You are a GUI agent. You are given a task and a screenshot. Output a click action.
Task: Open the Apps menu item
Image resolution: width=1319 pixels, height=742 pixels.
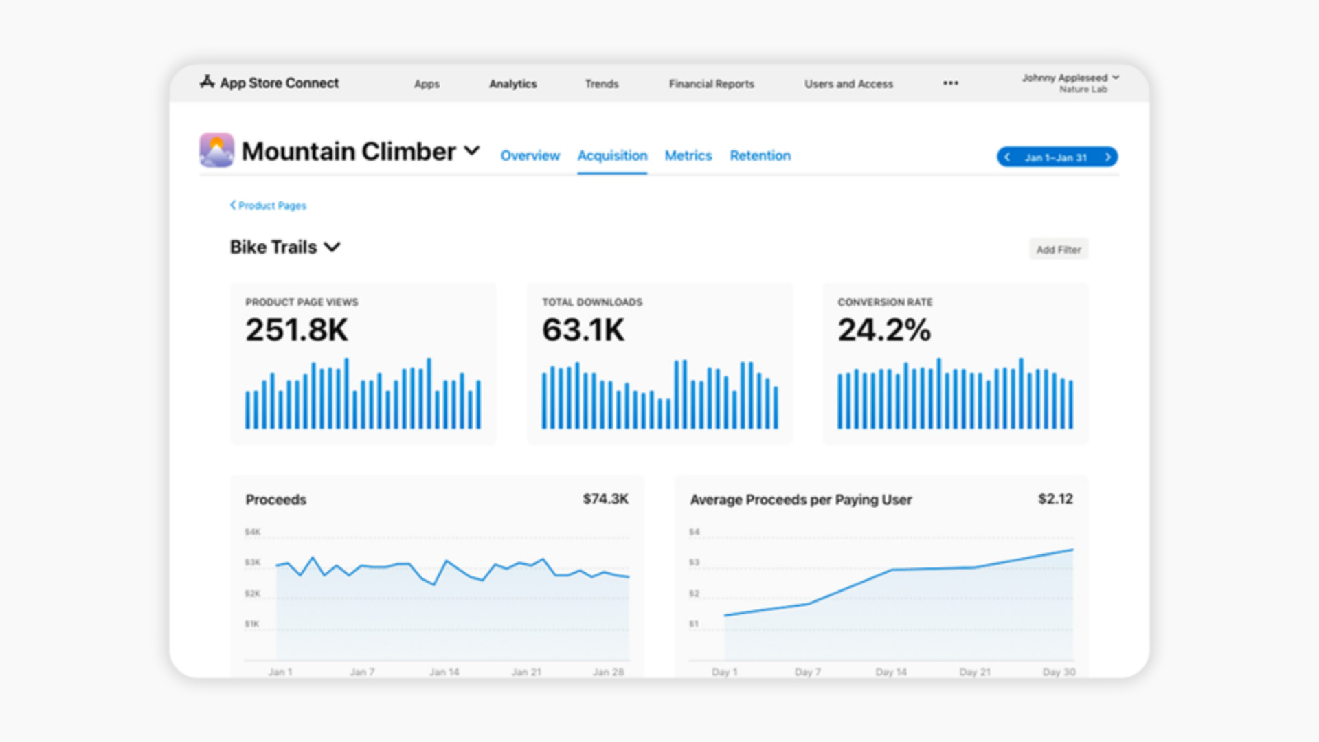tap(427, 84)
